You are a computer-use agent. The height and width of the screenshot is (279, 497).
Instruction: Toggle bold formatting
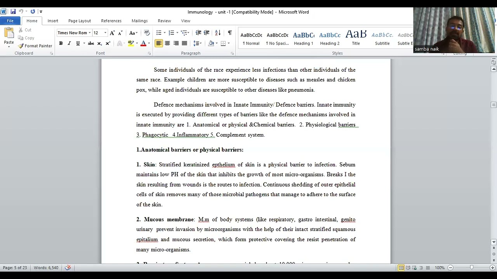click(x=61, y=43)
